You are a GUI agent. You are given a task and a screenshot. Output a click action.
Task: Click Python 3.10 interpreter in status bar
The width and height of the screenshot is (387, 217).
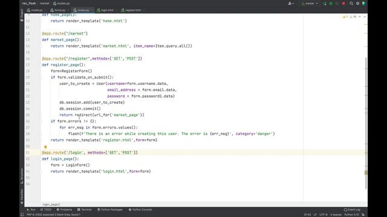pyautogui.click(x=351, y=215)
